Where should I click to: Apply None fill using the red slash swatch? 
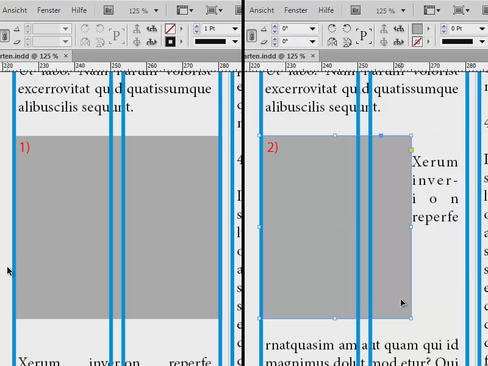[x=169, y=28]
